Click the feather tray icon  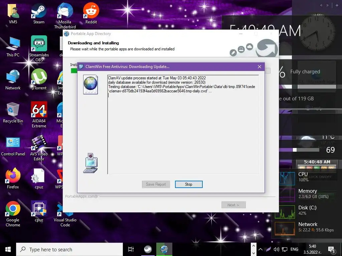pos(268,249)
